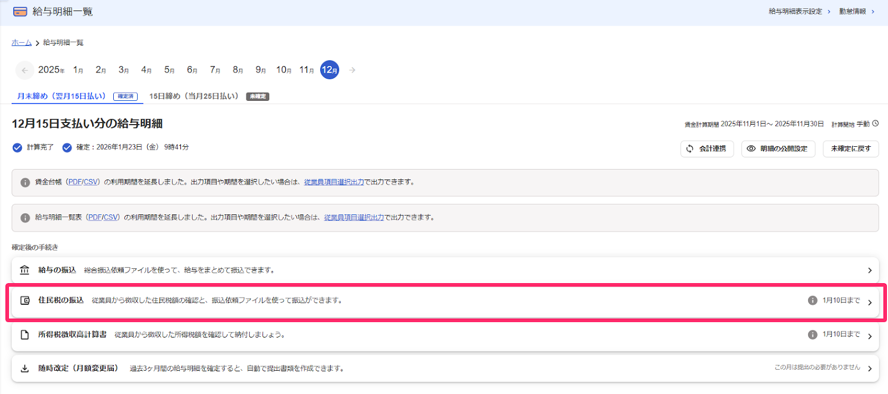
Task: Open 勤怠情報 in the header
Action: point(856,11)
